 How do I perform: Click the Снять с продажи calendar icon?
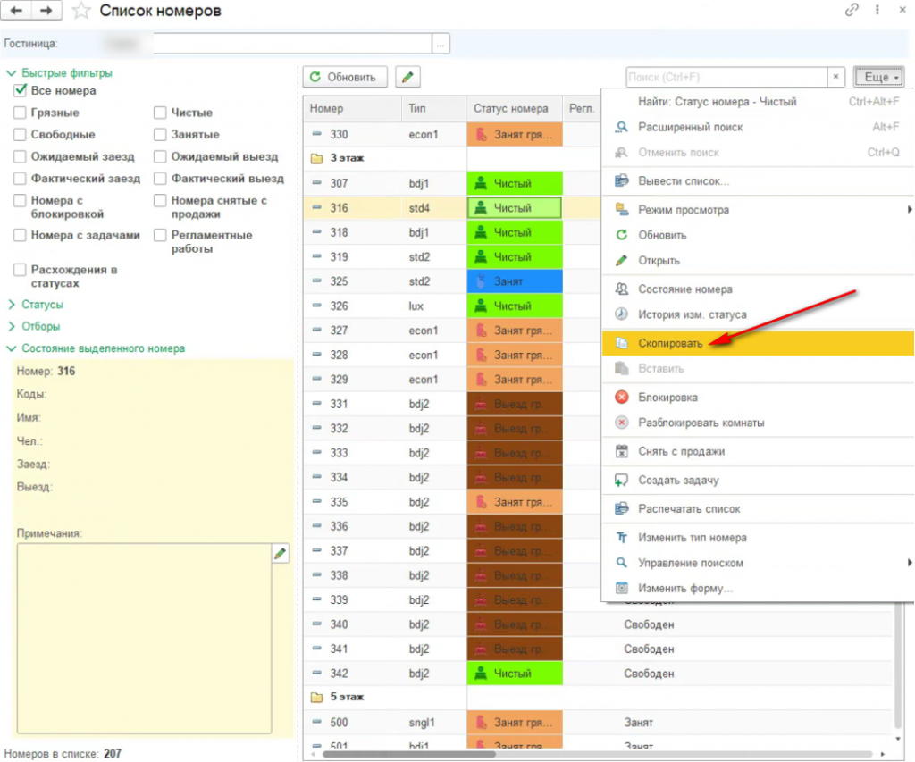coord(622,452)
